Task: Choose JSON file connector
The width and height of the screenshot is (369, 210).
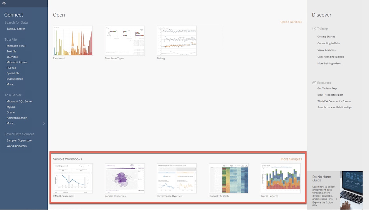Action: click(12, 57)
